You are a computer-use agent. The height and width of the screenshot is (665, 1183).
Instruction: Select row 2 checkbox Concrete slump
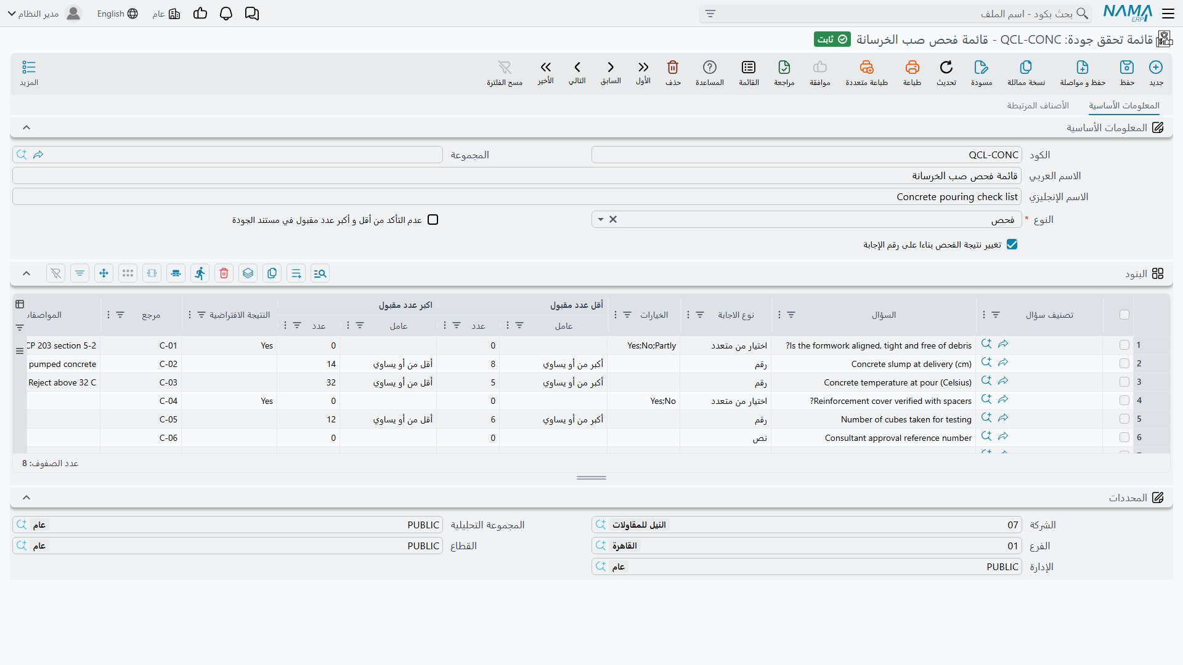pyautogui.click(x=1124, y=364)
